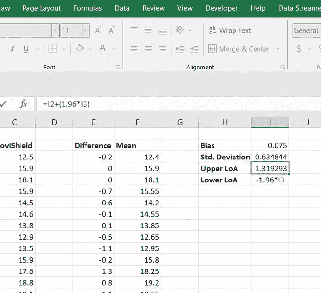Click Accounting Number Format dollar icon
321x293 pixels.
point(299,49)
